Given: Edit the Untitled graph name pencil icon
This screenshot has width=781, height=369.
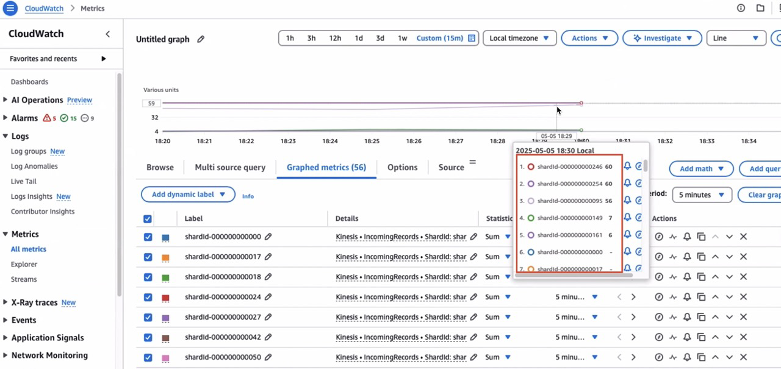Looking at the screenshot, I should [201, 38].
